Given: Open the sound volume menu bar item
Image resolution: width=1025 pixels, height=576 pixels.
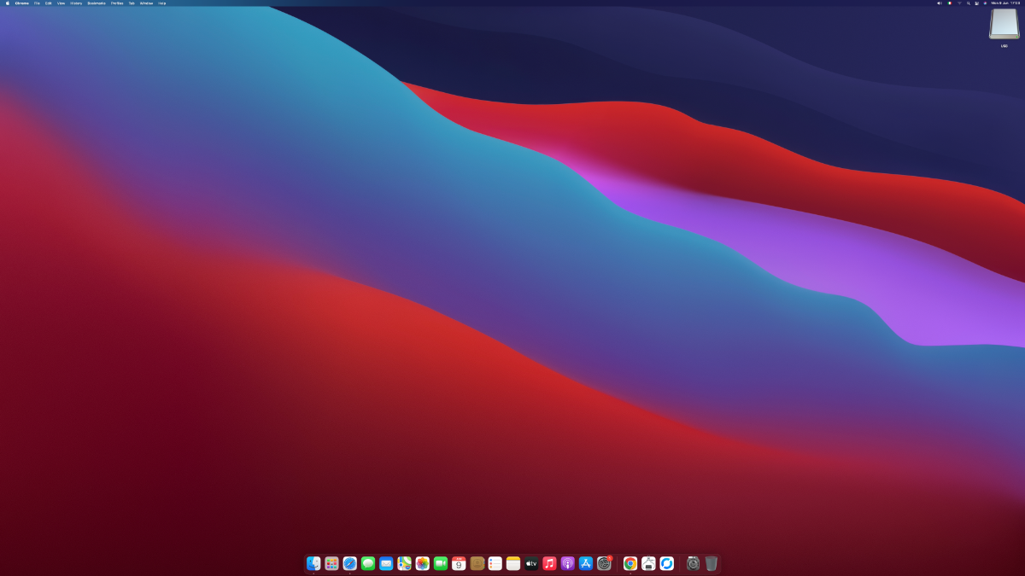Looking at the screenshot, I should point(939,3).
